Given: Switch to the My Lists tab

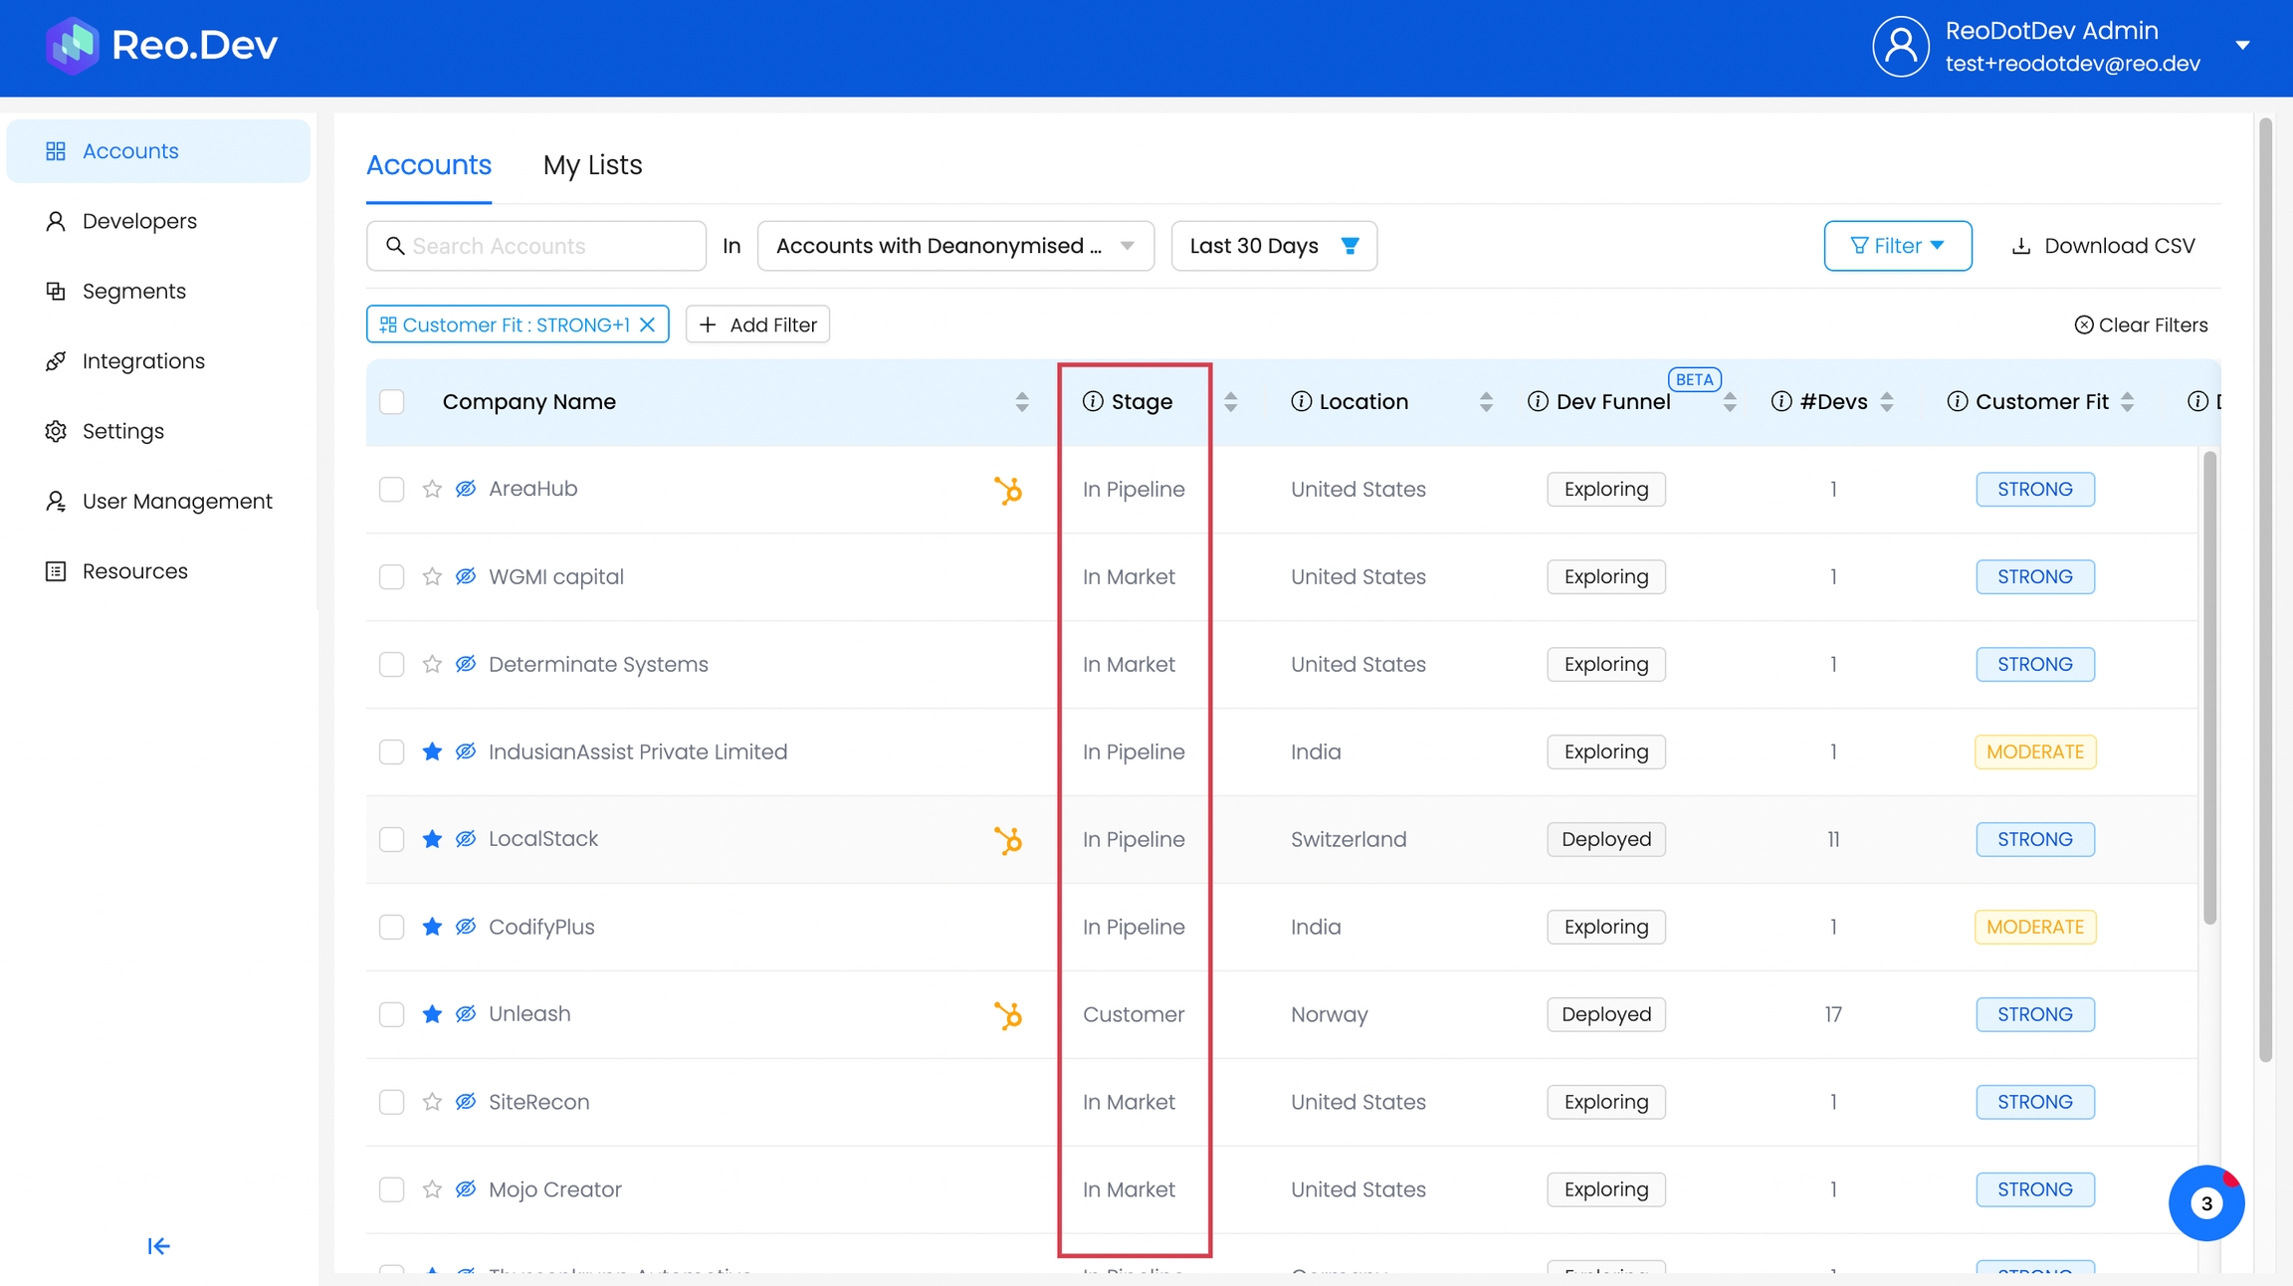Looking at the screenshot, I should point(592,165).
